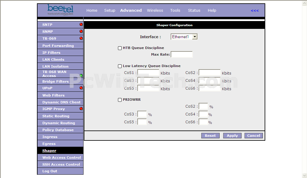Click the green status dot beside TR-068 WAN Access

point(81,75)
